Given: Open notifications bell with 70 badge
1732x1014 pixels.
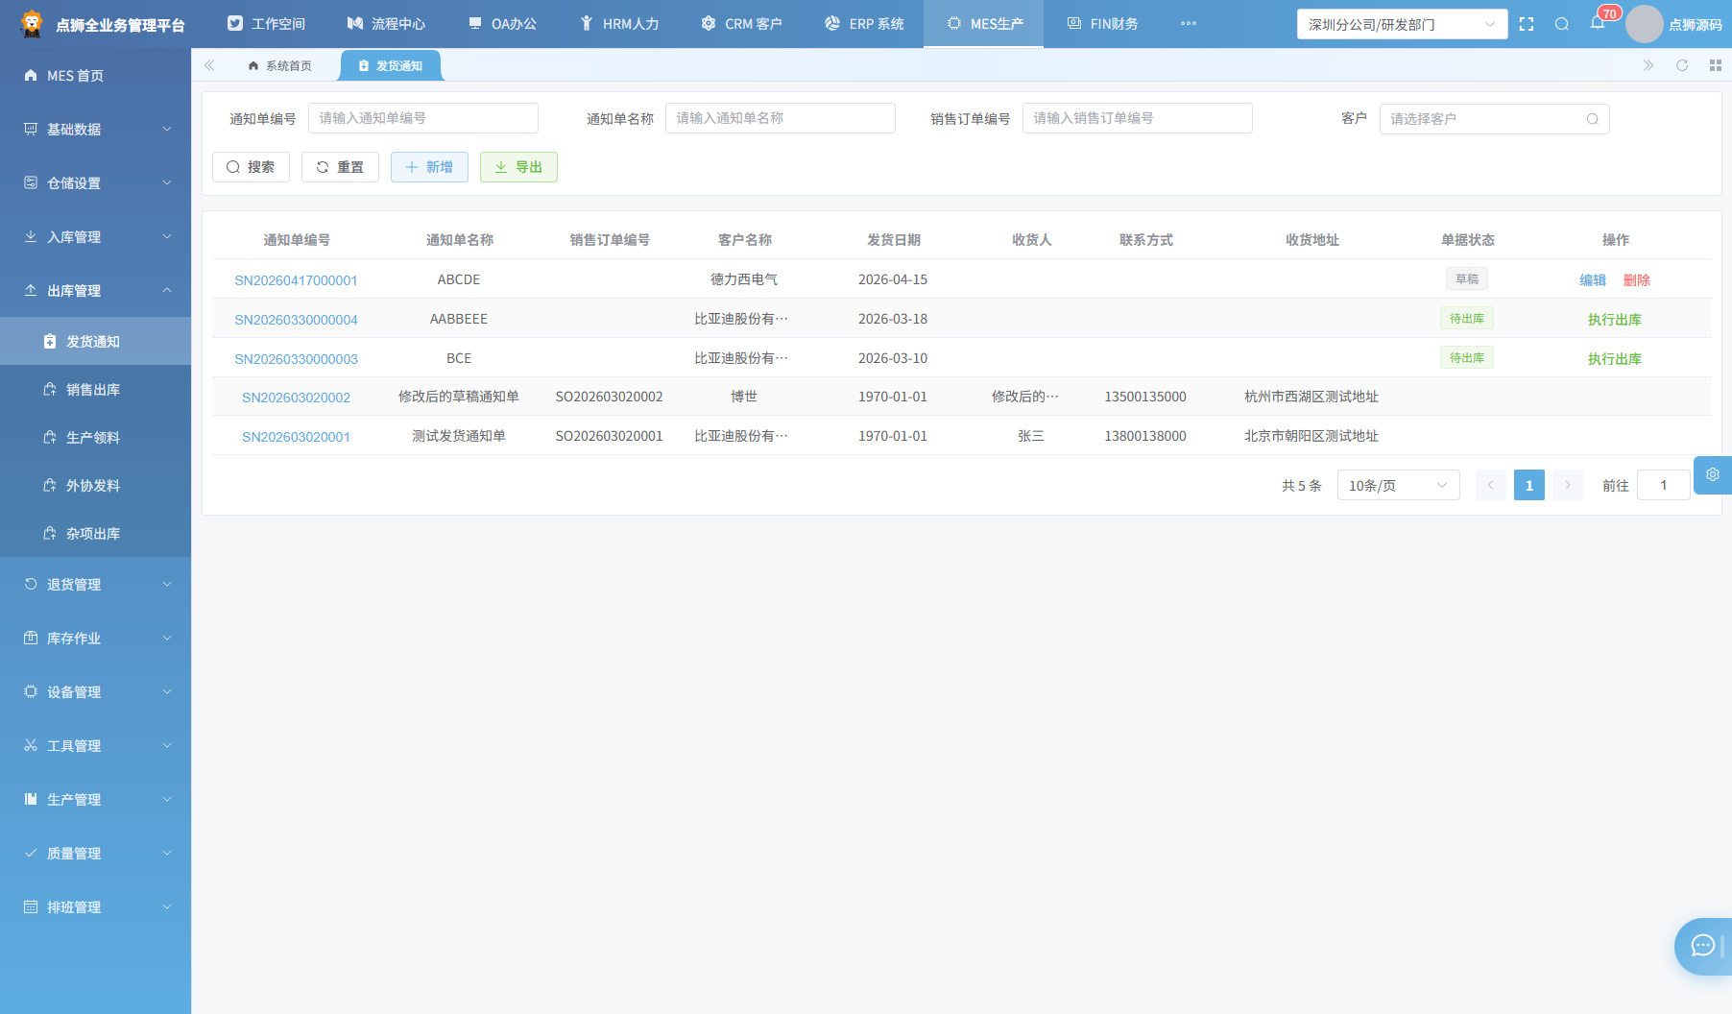Looking at the screenshot, I should click(1598, 23).
